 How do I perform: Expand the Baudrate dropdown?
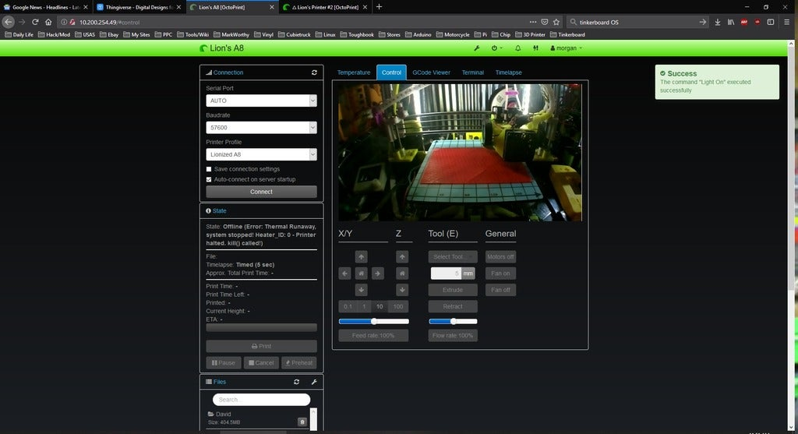tap(261, 128)
